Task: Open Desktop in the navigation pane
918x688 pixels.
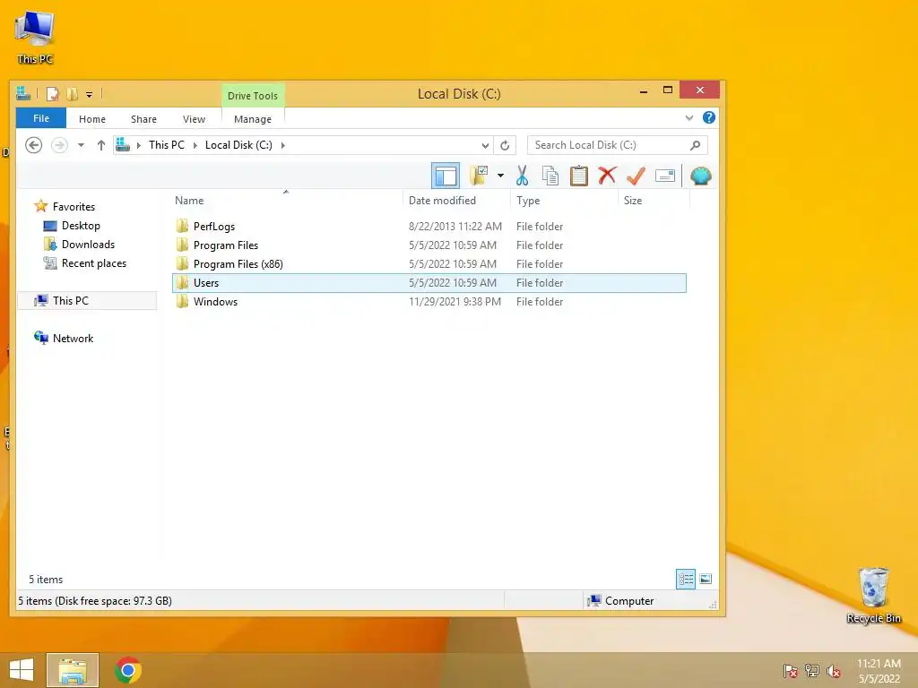Action: (81, 225)
